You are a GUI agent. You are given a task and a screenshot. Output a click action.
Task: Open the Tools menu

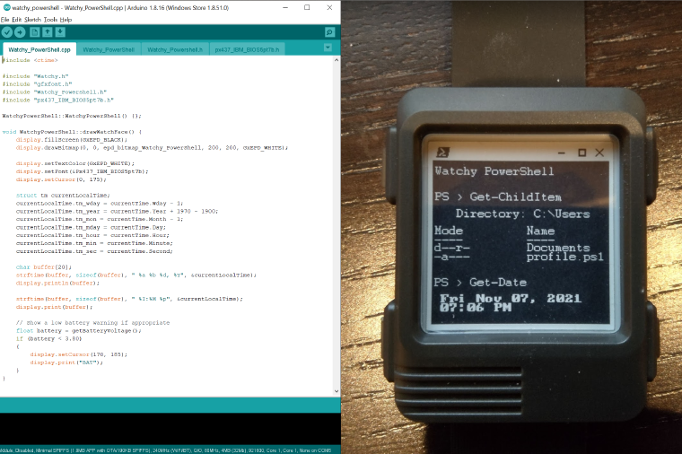point(50,20)
